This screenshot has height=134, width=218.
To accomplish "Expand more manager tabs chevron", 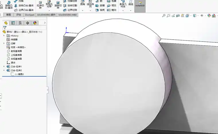I will coord(45,23).
